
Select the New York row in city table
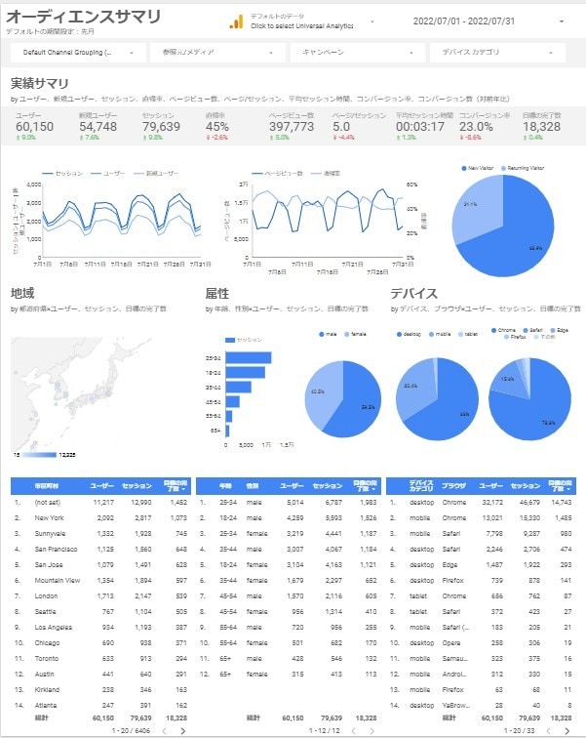[101, 517]
